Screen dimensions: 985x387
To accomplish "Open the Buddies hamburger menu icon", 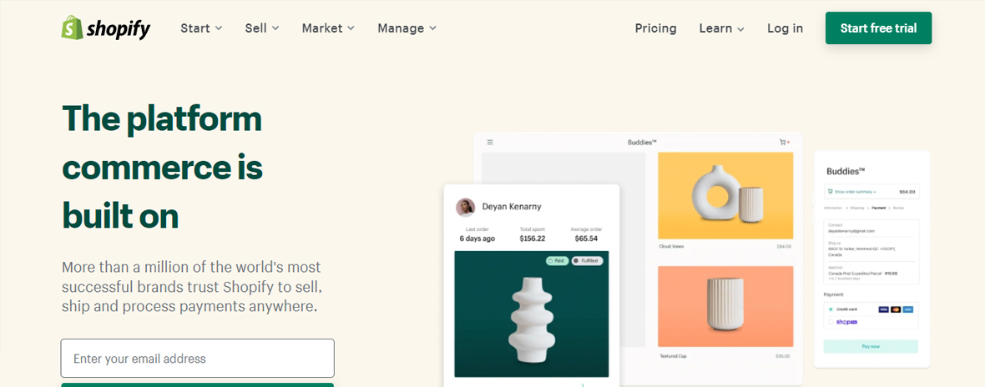I will click(490, 143).
